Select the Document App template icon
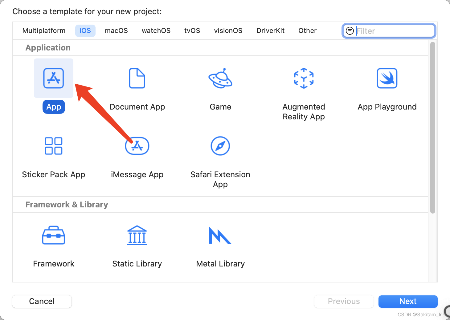Screen dimensions: 450x320 tap(137, 78)
